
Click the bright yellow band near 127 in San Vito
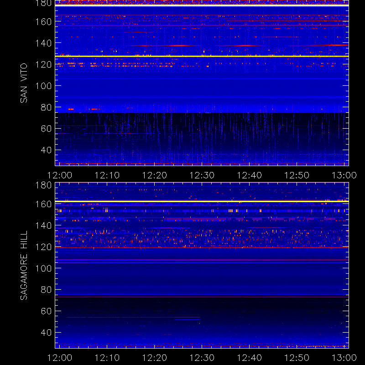coord(202,56)
